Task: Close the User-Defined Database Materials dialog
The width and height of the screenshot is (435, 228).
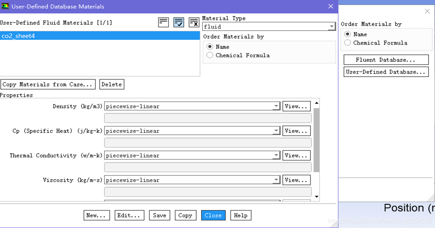Action: click(x=331, y=6)
